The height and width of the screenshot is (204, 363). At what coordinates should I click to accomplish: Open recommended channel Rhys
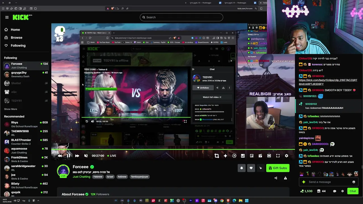tap(26, 124)
